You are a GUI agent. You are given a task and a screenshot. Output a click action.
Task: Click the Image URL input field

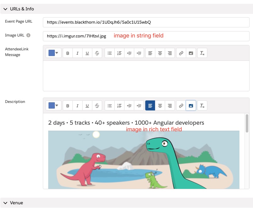click(x=146, y=36)
